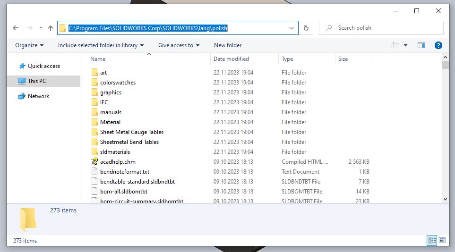
Task: Click the Compiled HTML type cell
Action: [x=305, y=162]
